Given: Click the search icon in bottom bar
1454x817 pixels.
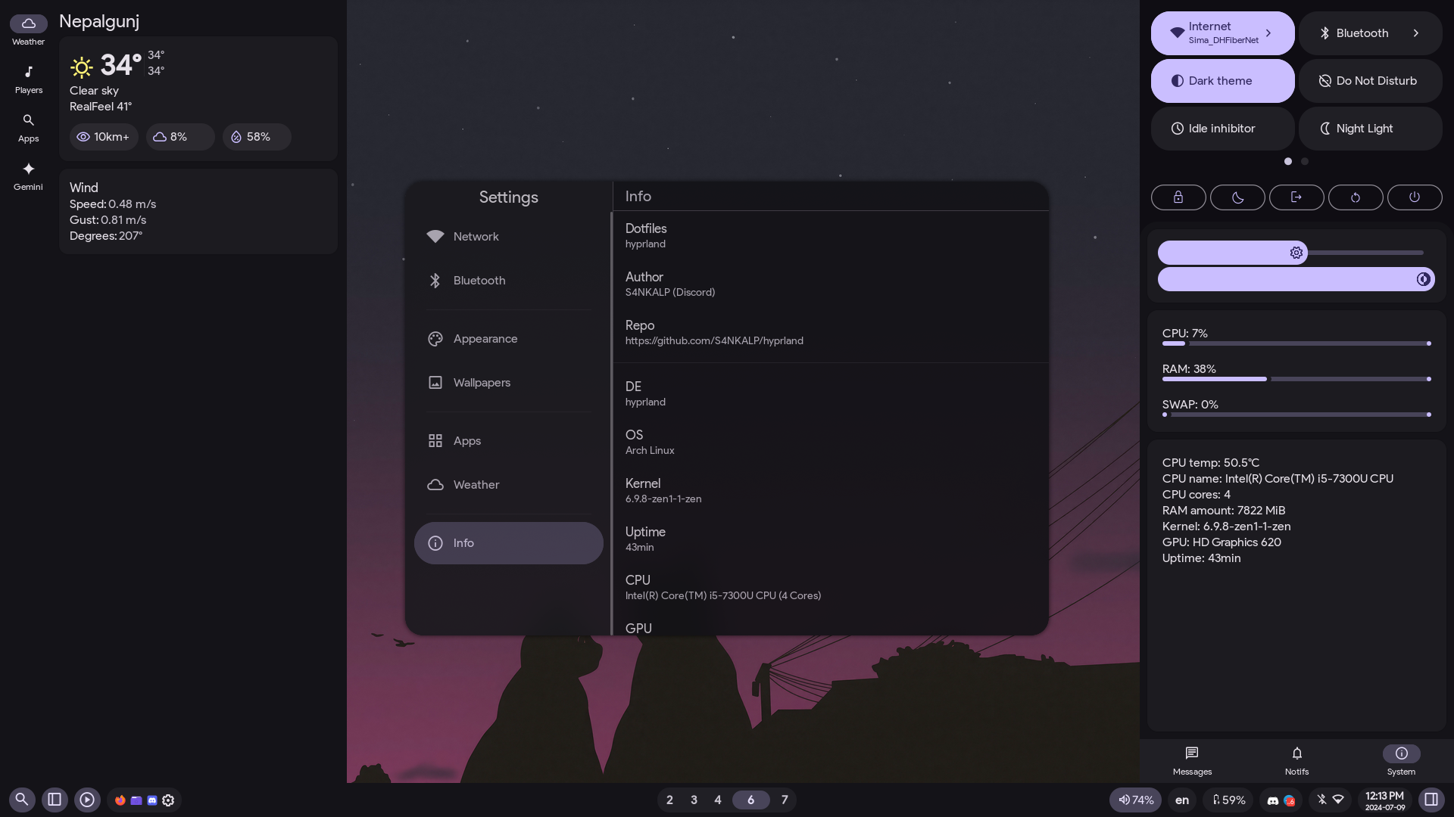Looking at the screenshot, I should click(22, 800).
